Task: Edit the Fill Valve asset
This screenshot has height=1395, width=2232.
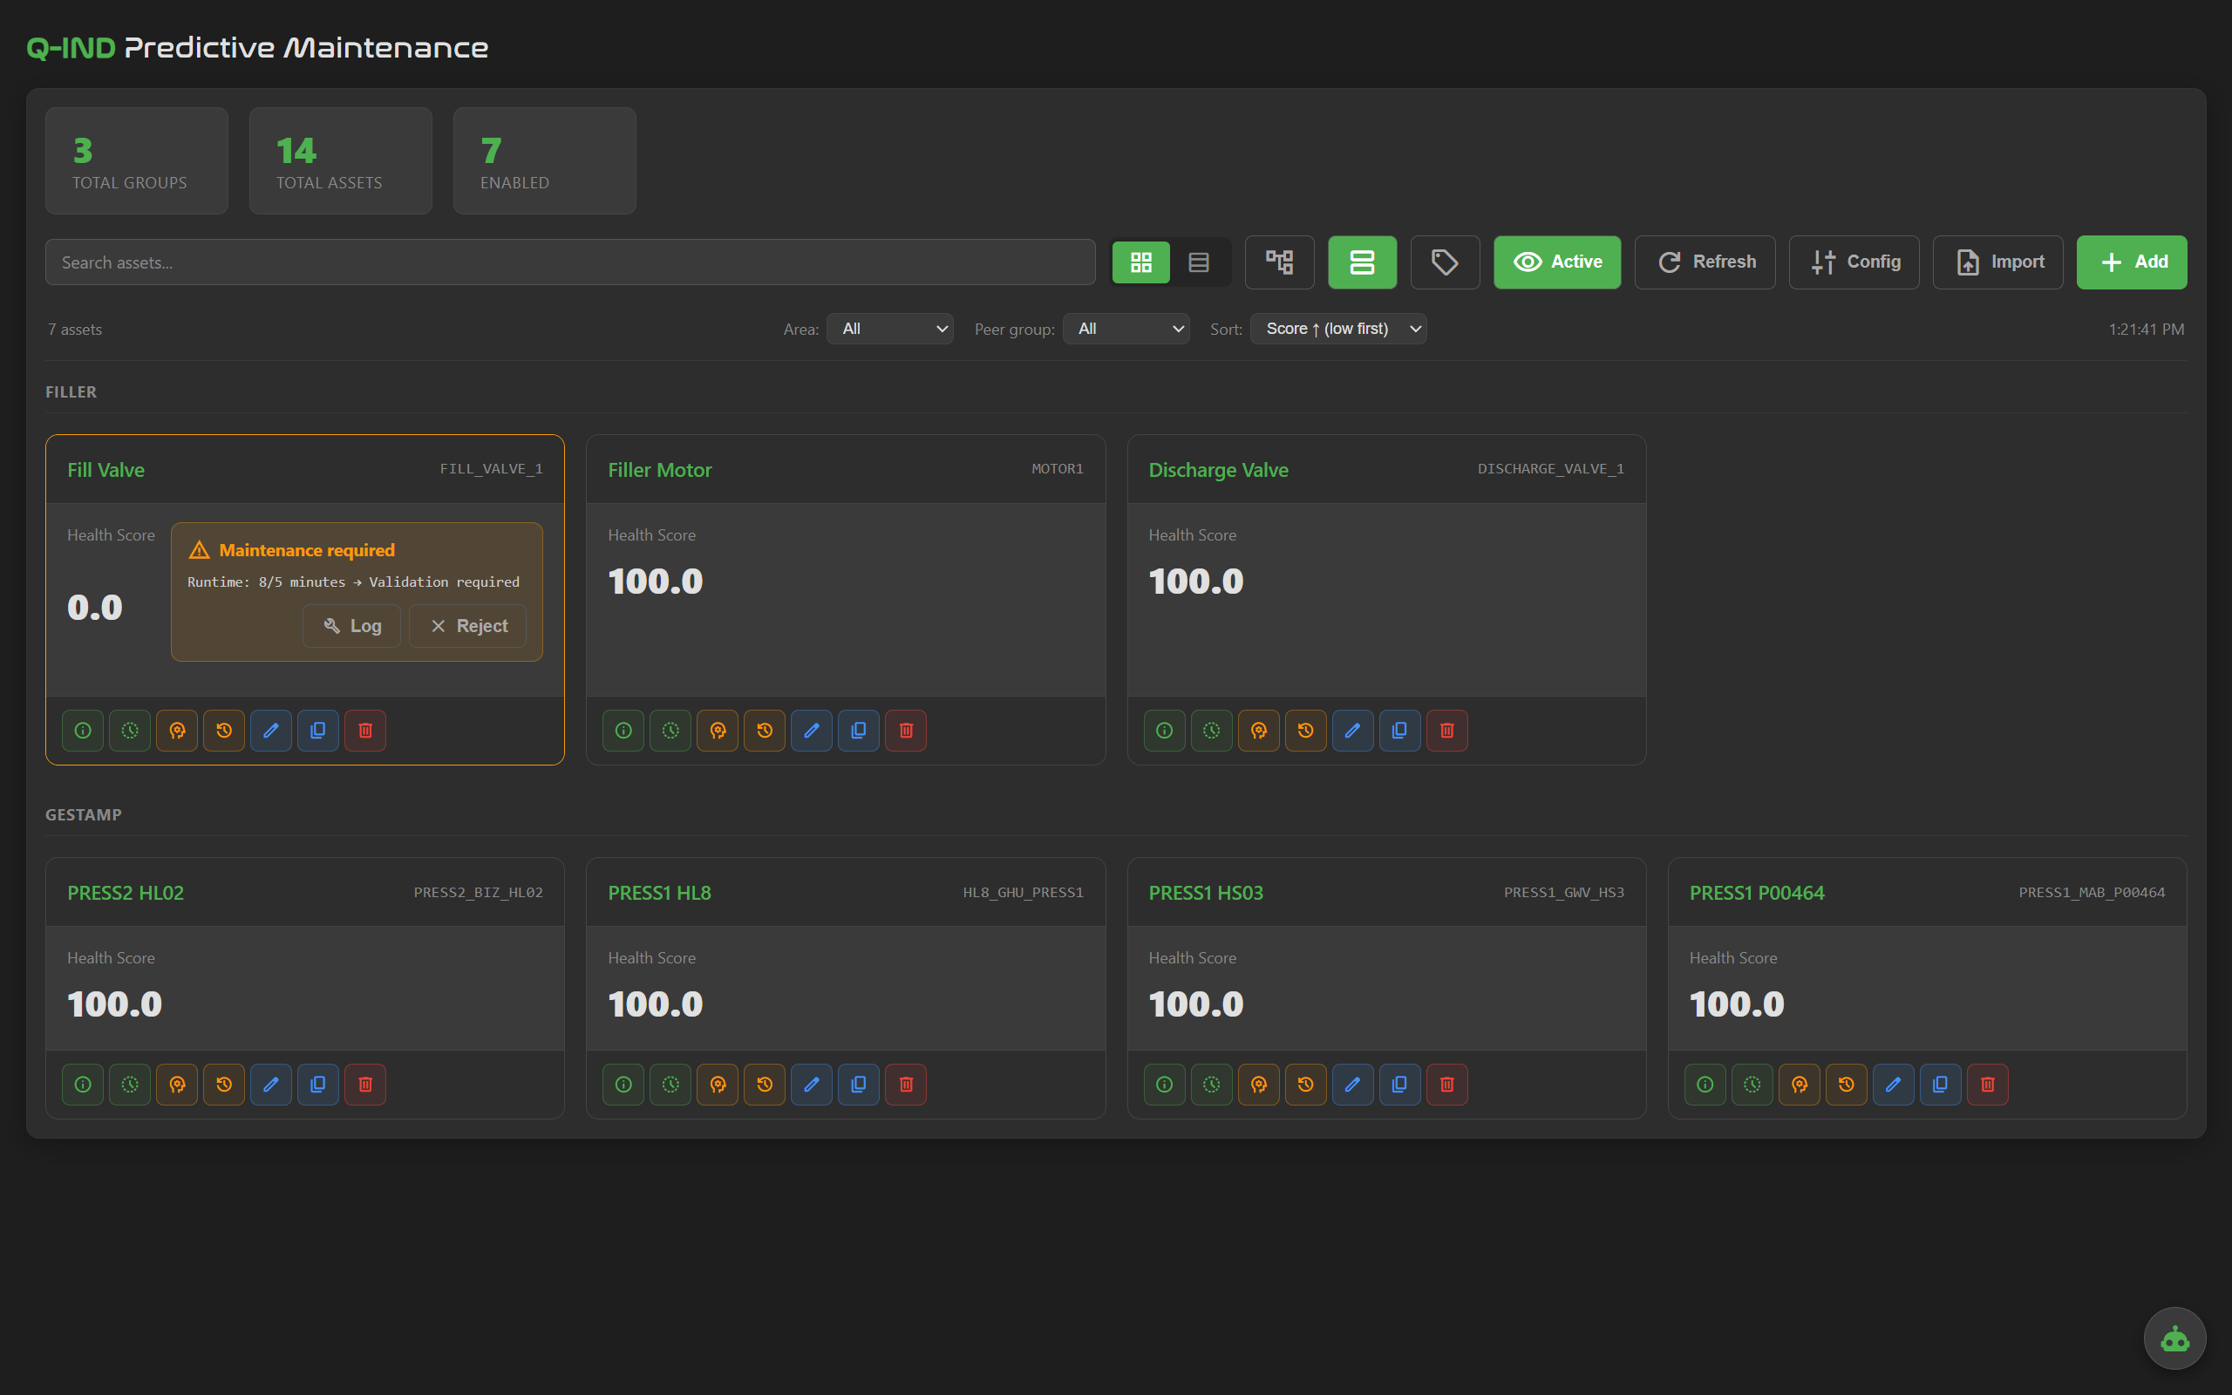Action: 271,731
